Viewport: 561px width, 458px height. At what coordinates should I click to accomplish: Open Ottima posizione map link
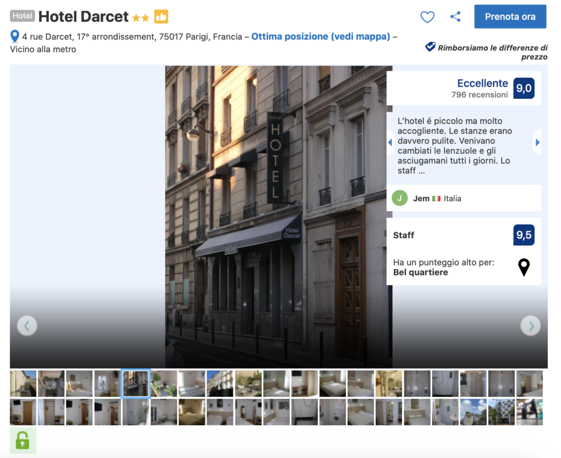[320, 37]
